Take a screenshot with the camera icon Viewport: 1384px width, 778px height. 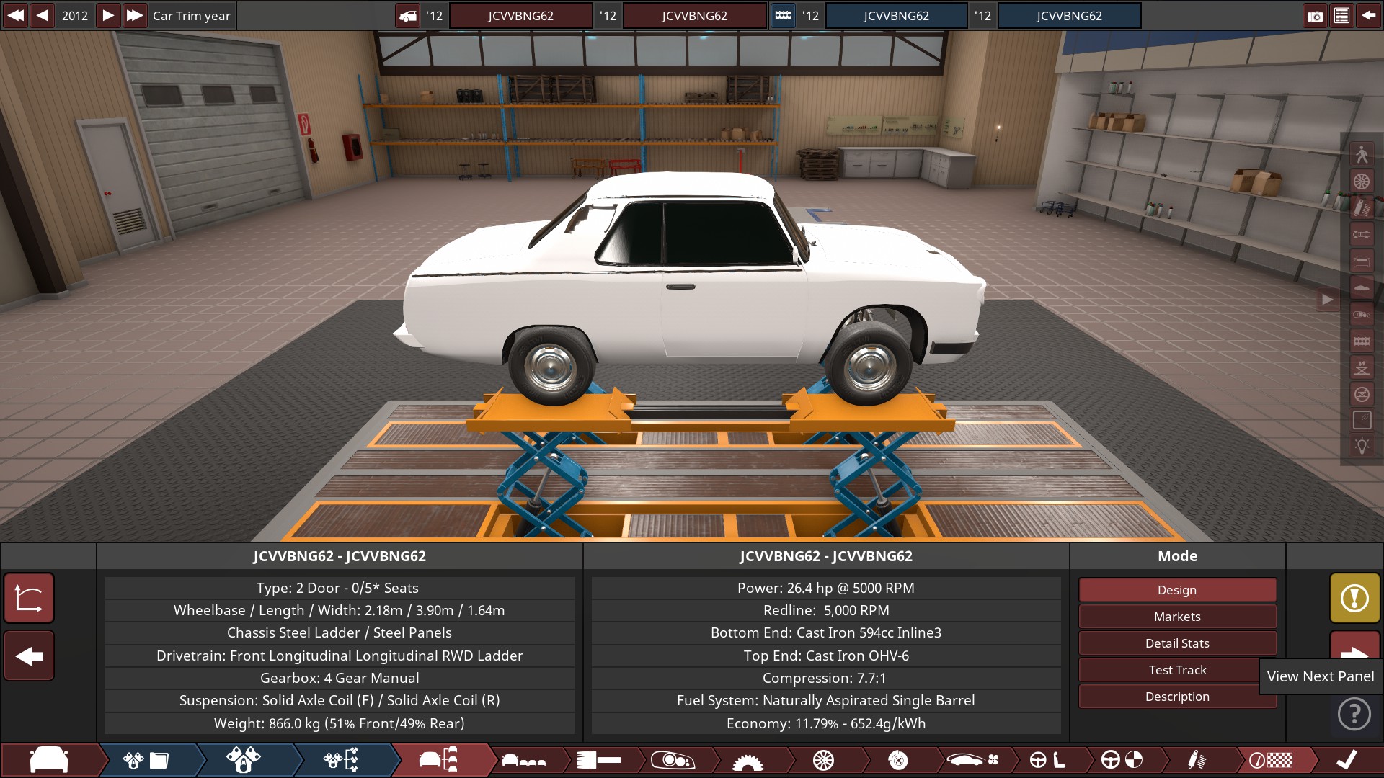1315,16
